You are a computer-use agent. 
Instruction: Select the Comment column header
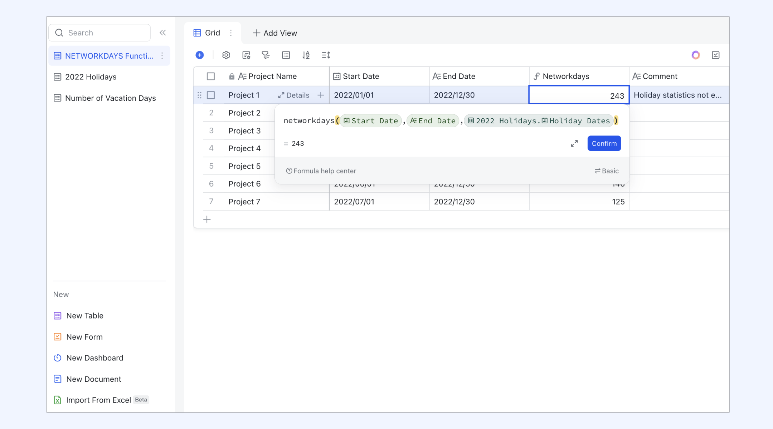click(x=679, y=77)
